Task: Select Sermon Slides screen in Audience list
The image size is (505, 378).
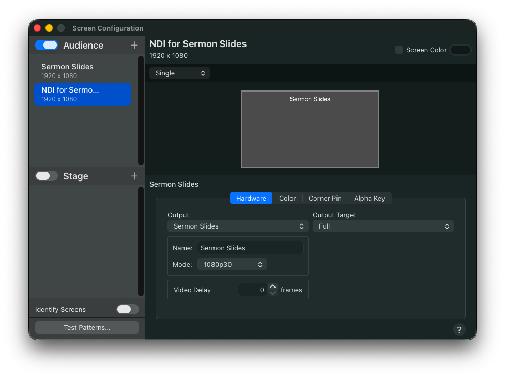Action: [83, 71]
